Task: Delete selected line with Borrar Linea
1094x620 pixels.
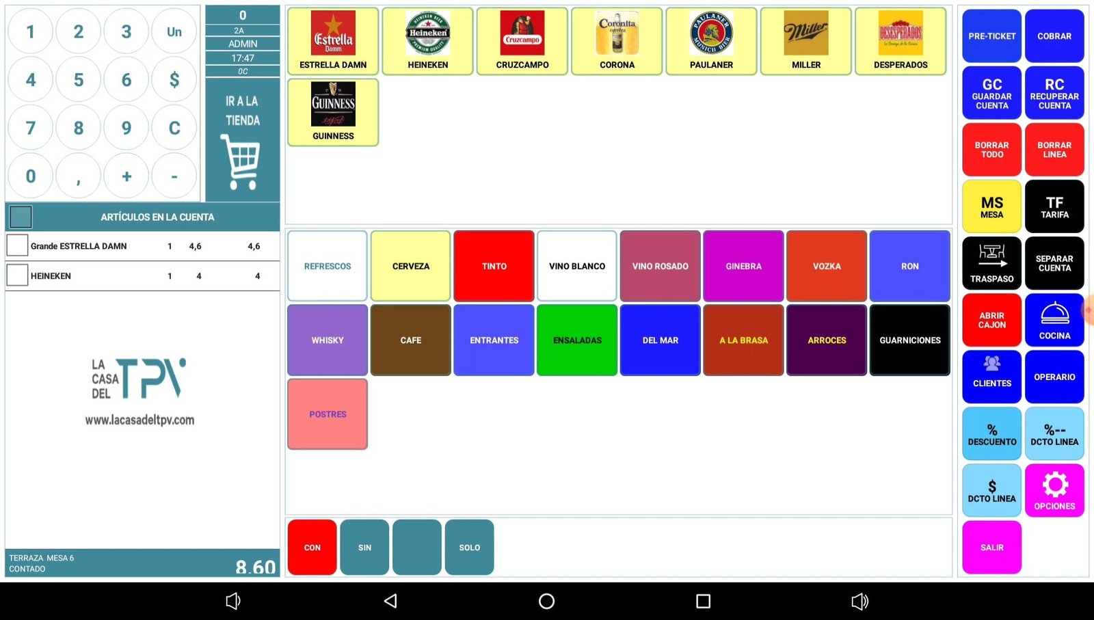Action: click(x=1054, y=150)
